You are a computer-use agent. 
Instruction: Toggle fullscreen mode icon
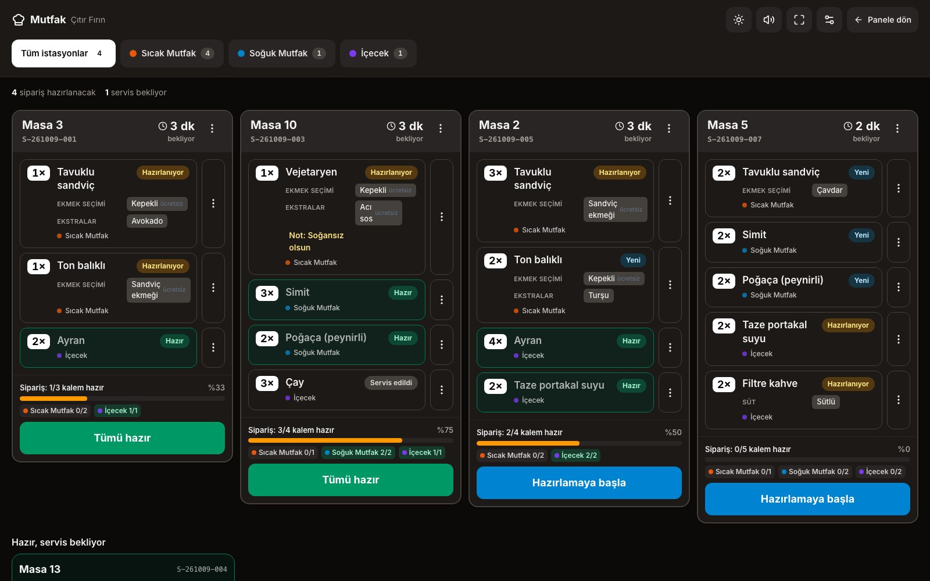tap(799, 20)
